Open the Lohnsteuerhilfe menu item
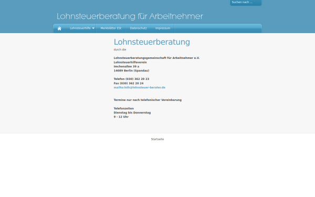315x197 pixels. (80, 28)
